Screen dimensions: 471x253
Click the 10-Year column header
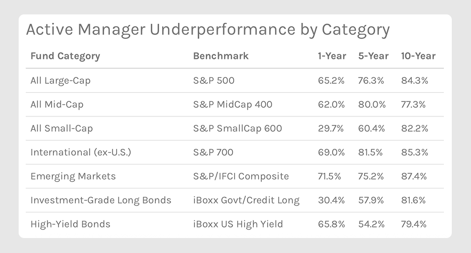pos(418,56)
